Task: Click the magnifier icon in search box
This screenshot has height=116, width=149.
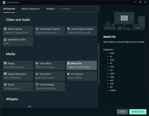Action: click(x=61, y=9)
